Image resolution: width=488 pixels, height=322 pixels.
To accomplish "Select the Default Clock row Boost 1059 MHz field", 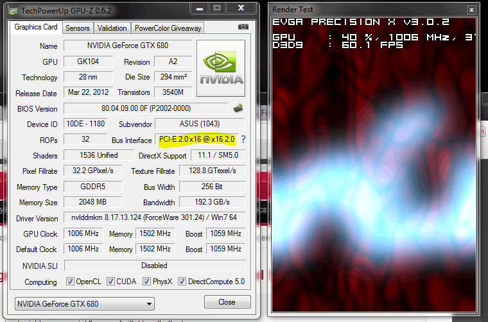I will coord(225,249).
